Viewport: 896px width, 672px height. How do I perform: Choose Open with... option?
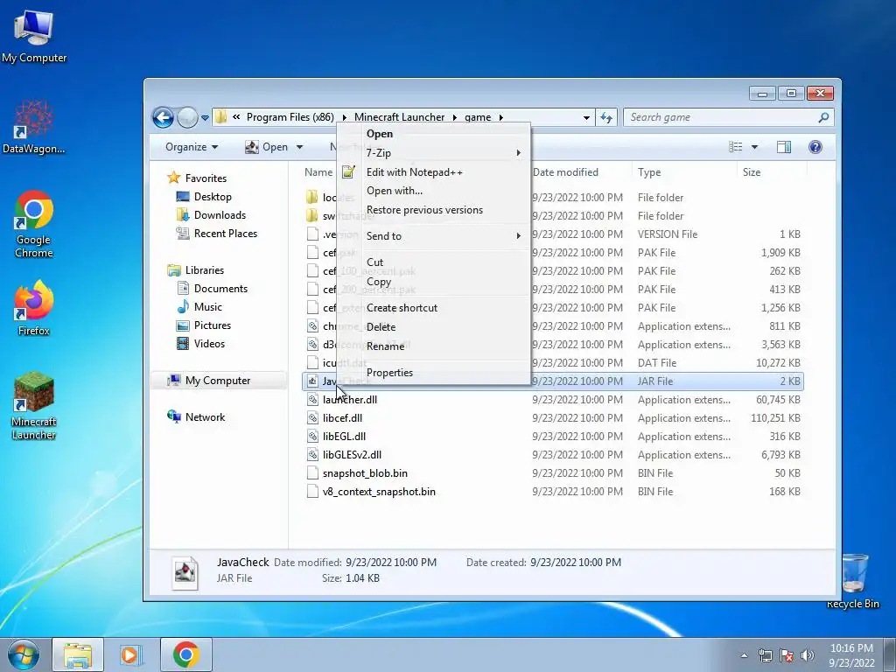click(434, 191)
